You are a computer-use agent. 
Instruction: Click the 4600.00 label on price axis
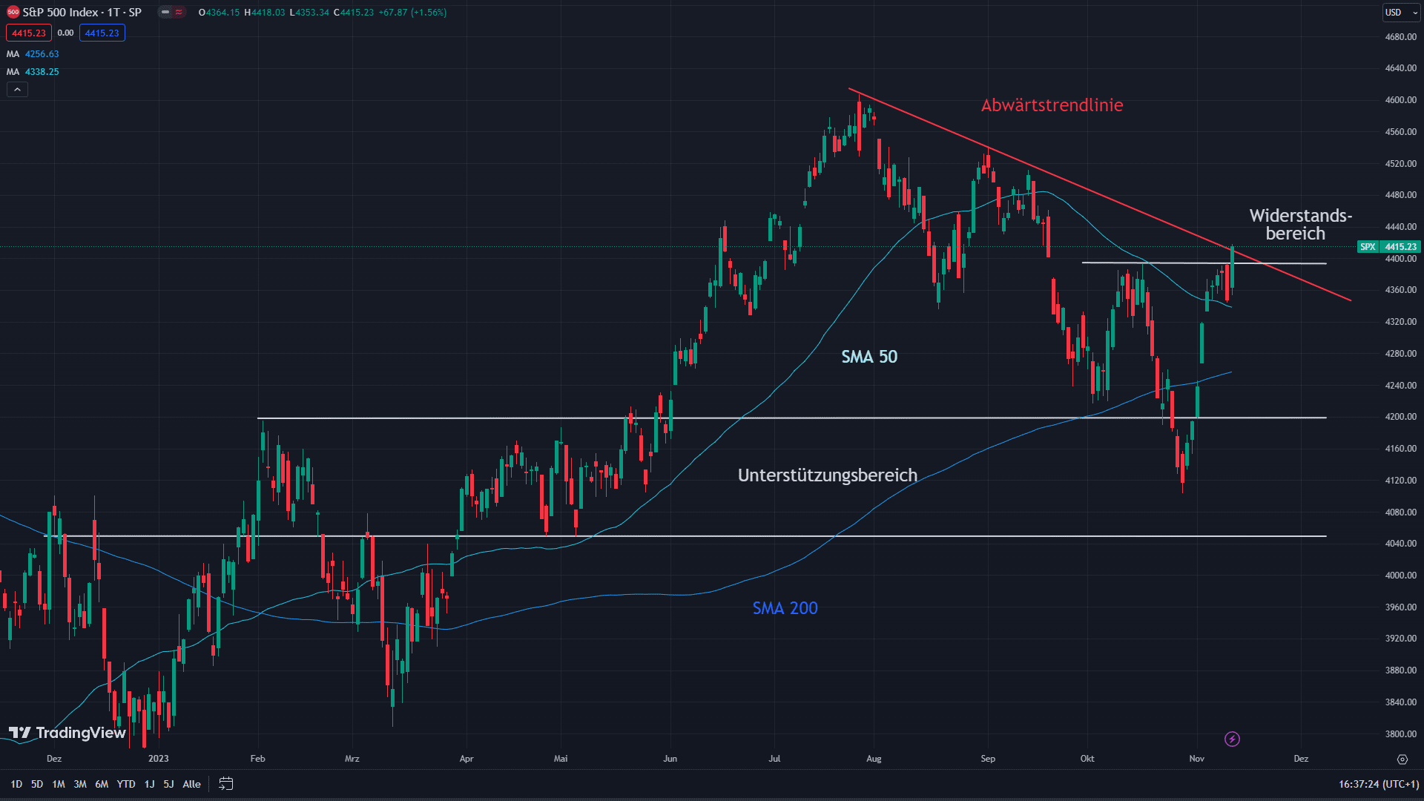click(1401, 100)
